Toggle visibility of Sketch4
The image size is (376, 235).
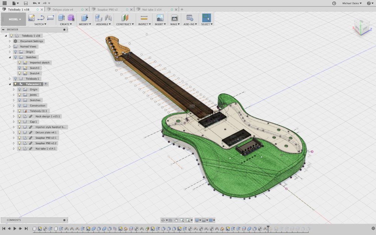point(20,73)
